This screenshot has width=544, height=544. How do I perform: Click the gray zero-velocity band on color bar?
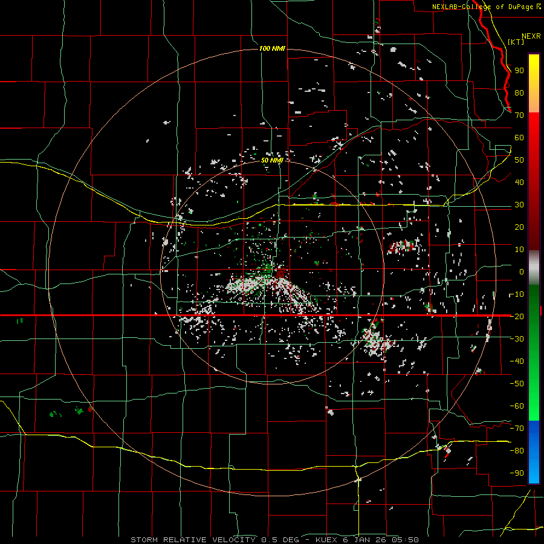coord(534,267)
